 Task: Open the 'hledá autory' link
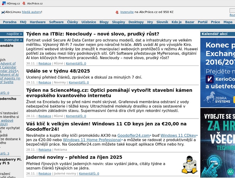[x=31, y=12]
